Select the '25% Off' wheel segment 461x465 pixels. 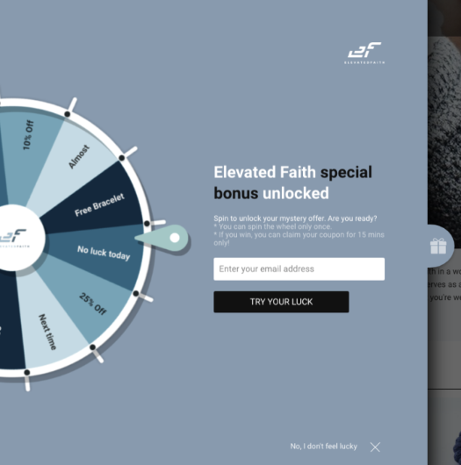point(92,304)
